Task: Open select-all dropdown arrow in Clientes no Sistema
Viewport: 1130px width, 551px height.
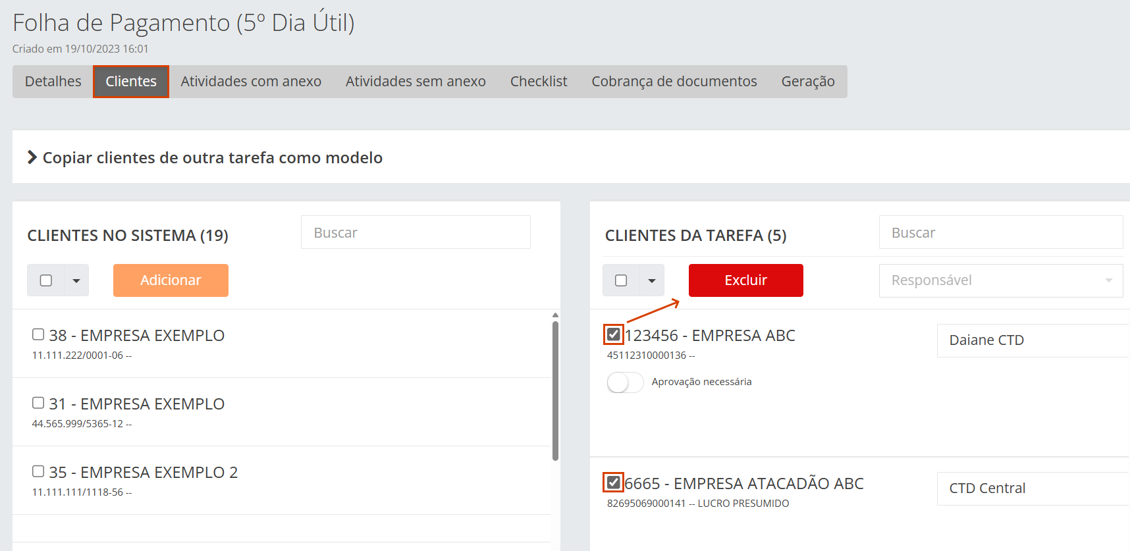Action: pyautogui.click(x=76, y=281)
